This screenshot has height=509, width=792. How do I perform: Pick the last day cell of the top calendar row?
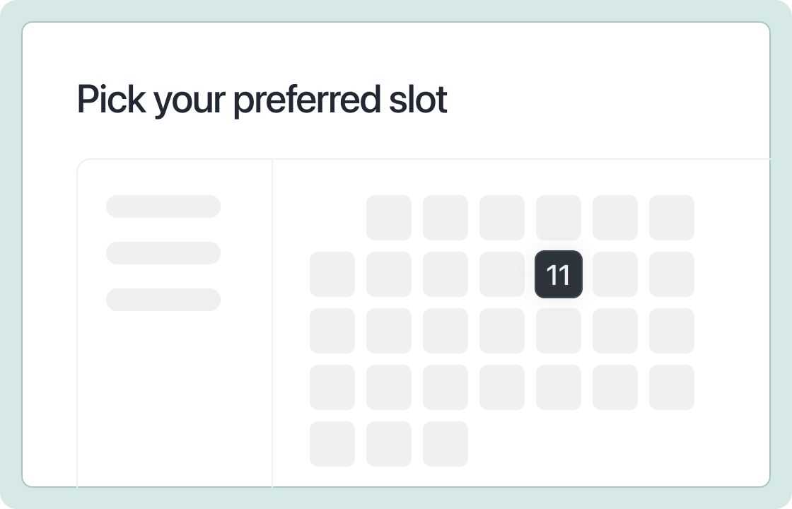pyautogui.click(x=672, y=218)
